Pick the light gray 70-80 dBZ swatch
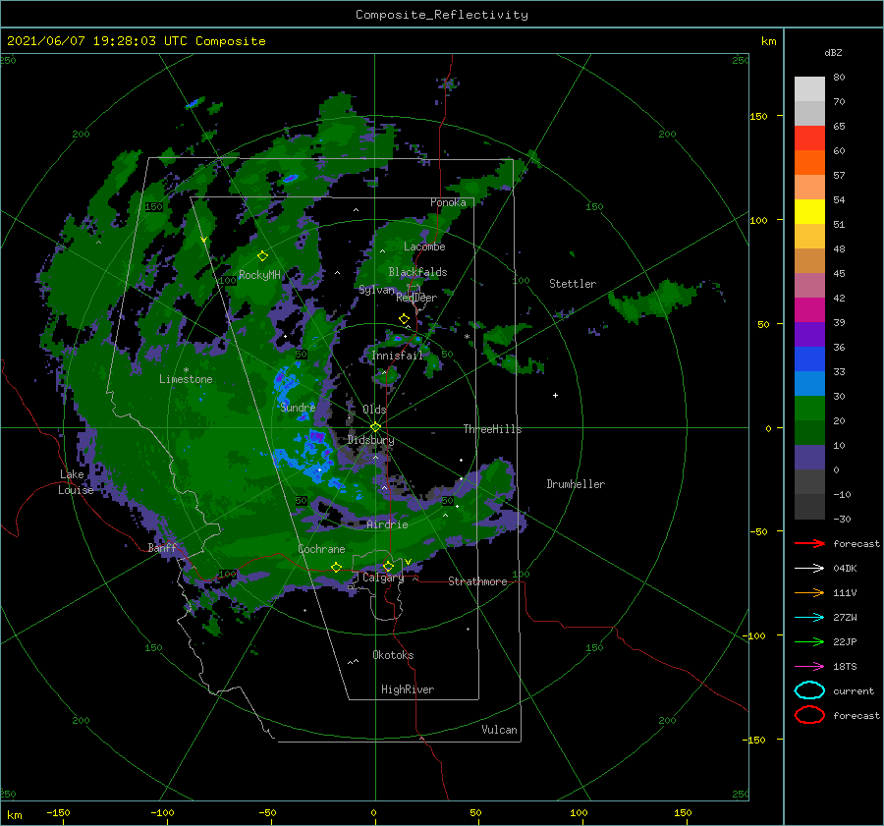Viewport: 884px width, 826px height. point(809,88)
